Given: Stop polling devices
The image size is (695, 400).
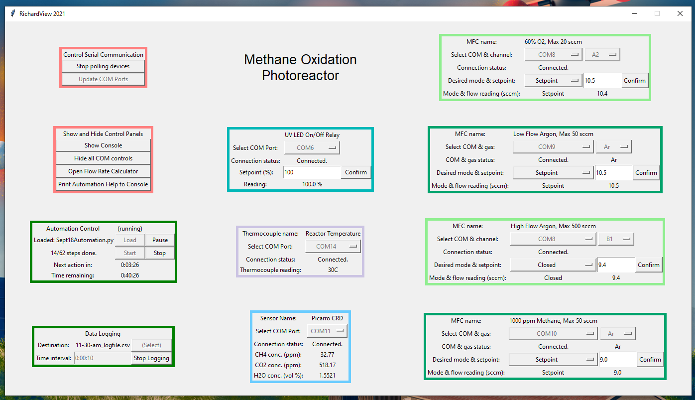Looking at the screenshot, I should [x=103, y=66].
